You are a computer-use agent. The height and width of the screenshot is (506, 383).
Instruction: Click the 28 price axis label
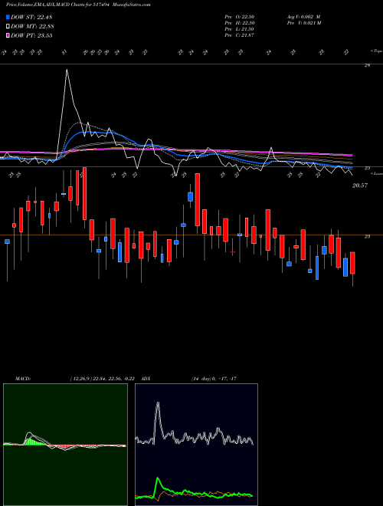click(367, 65)
